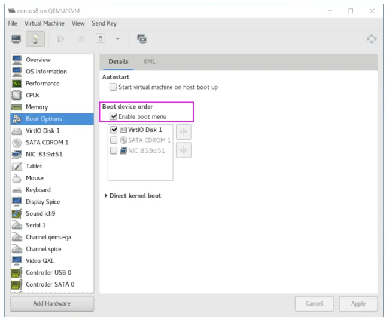Check SATA CDROM 1 boot device
386x320 pixels.
[x=114, y=140]
